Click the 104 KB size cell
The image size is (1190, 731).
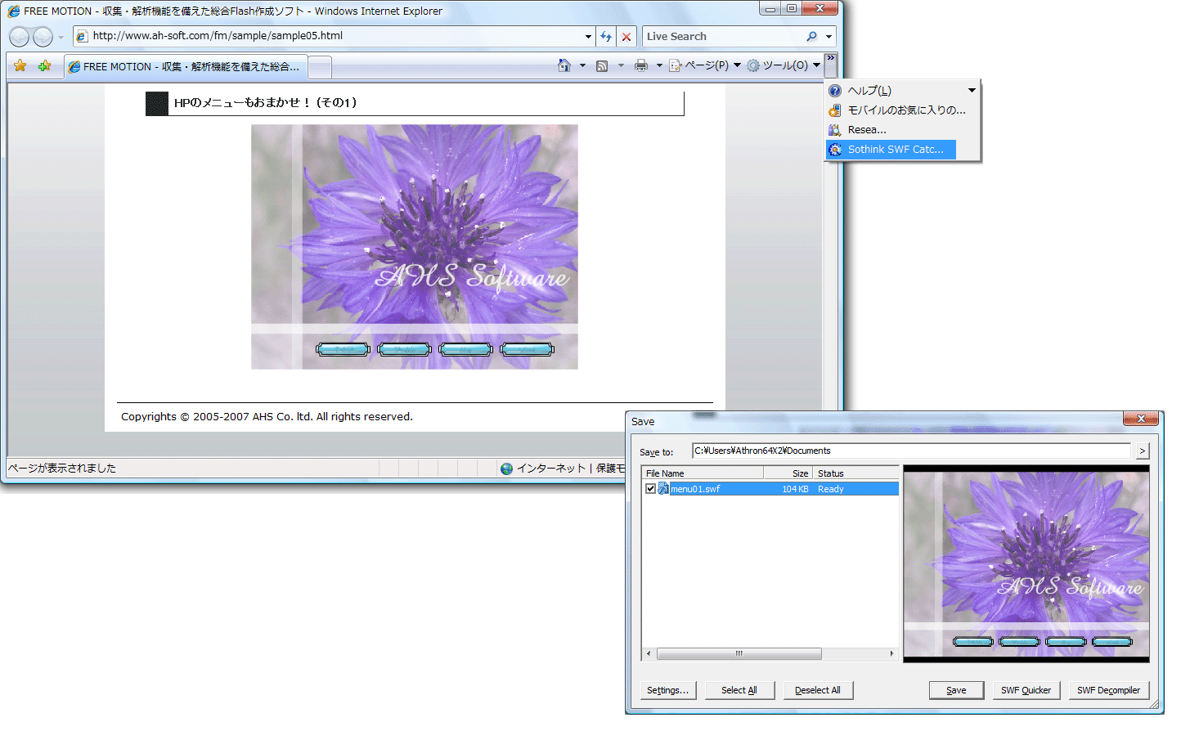(x=795, y=489)
